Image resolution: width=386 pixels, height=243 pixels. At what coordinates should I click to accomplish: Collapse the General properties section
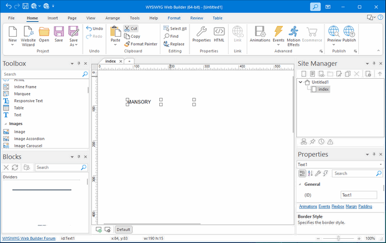(300, 184)
